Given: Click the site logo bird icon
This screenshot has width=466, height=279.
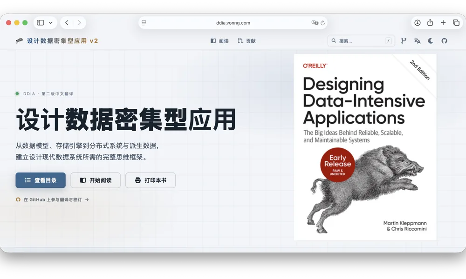Looking at the screenshot, I should tap(19, 40).
